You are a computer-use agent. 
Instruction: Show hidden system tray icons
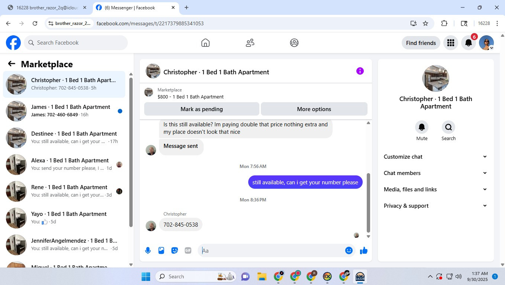point(430,276)
